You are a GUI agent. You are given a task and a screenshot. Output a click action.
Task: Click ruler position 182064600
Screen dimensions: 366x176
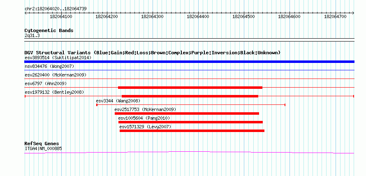[x=290, y=17]
